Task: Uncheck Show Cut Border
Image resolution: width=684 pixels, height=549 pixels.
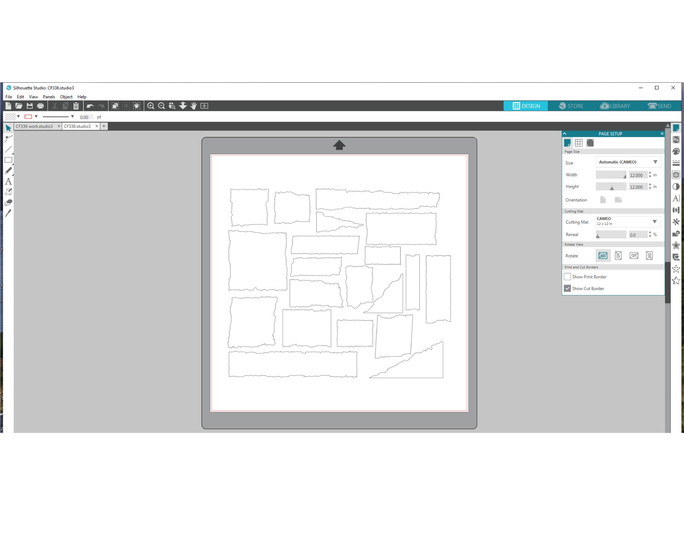Action: [x=567, y=288]
